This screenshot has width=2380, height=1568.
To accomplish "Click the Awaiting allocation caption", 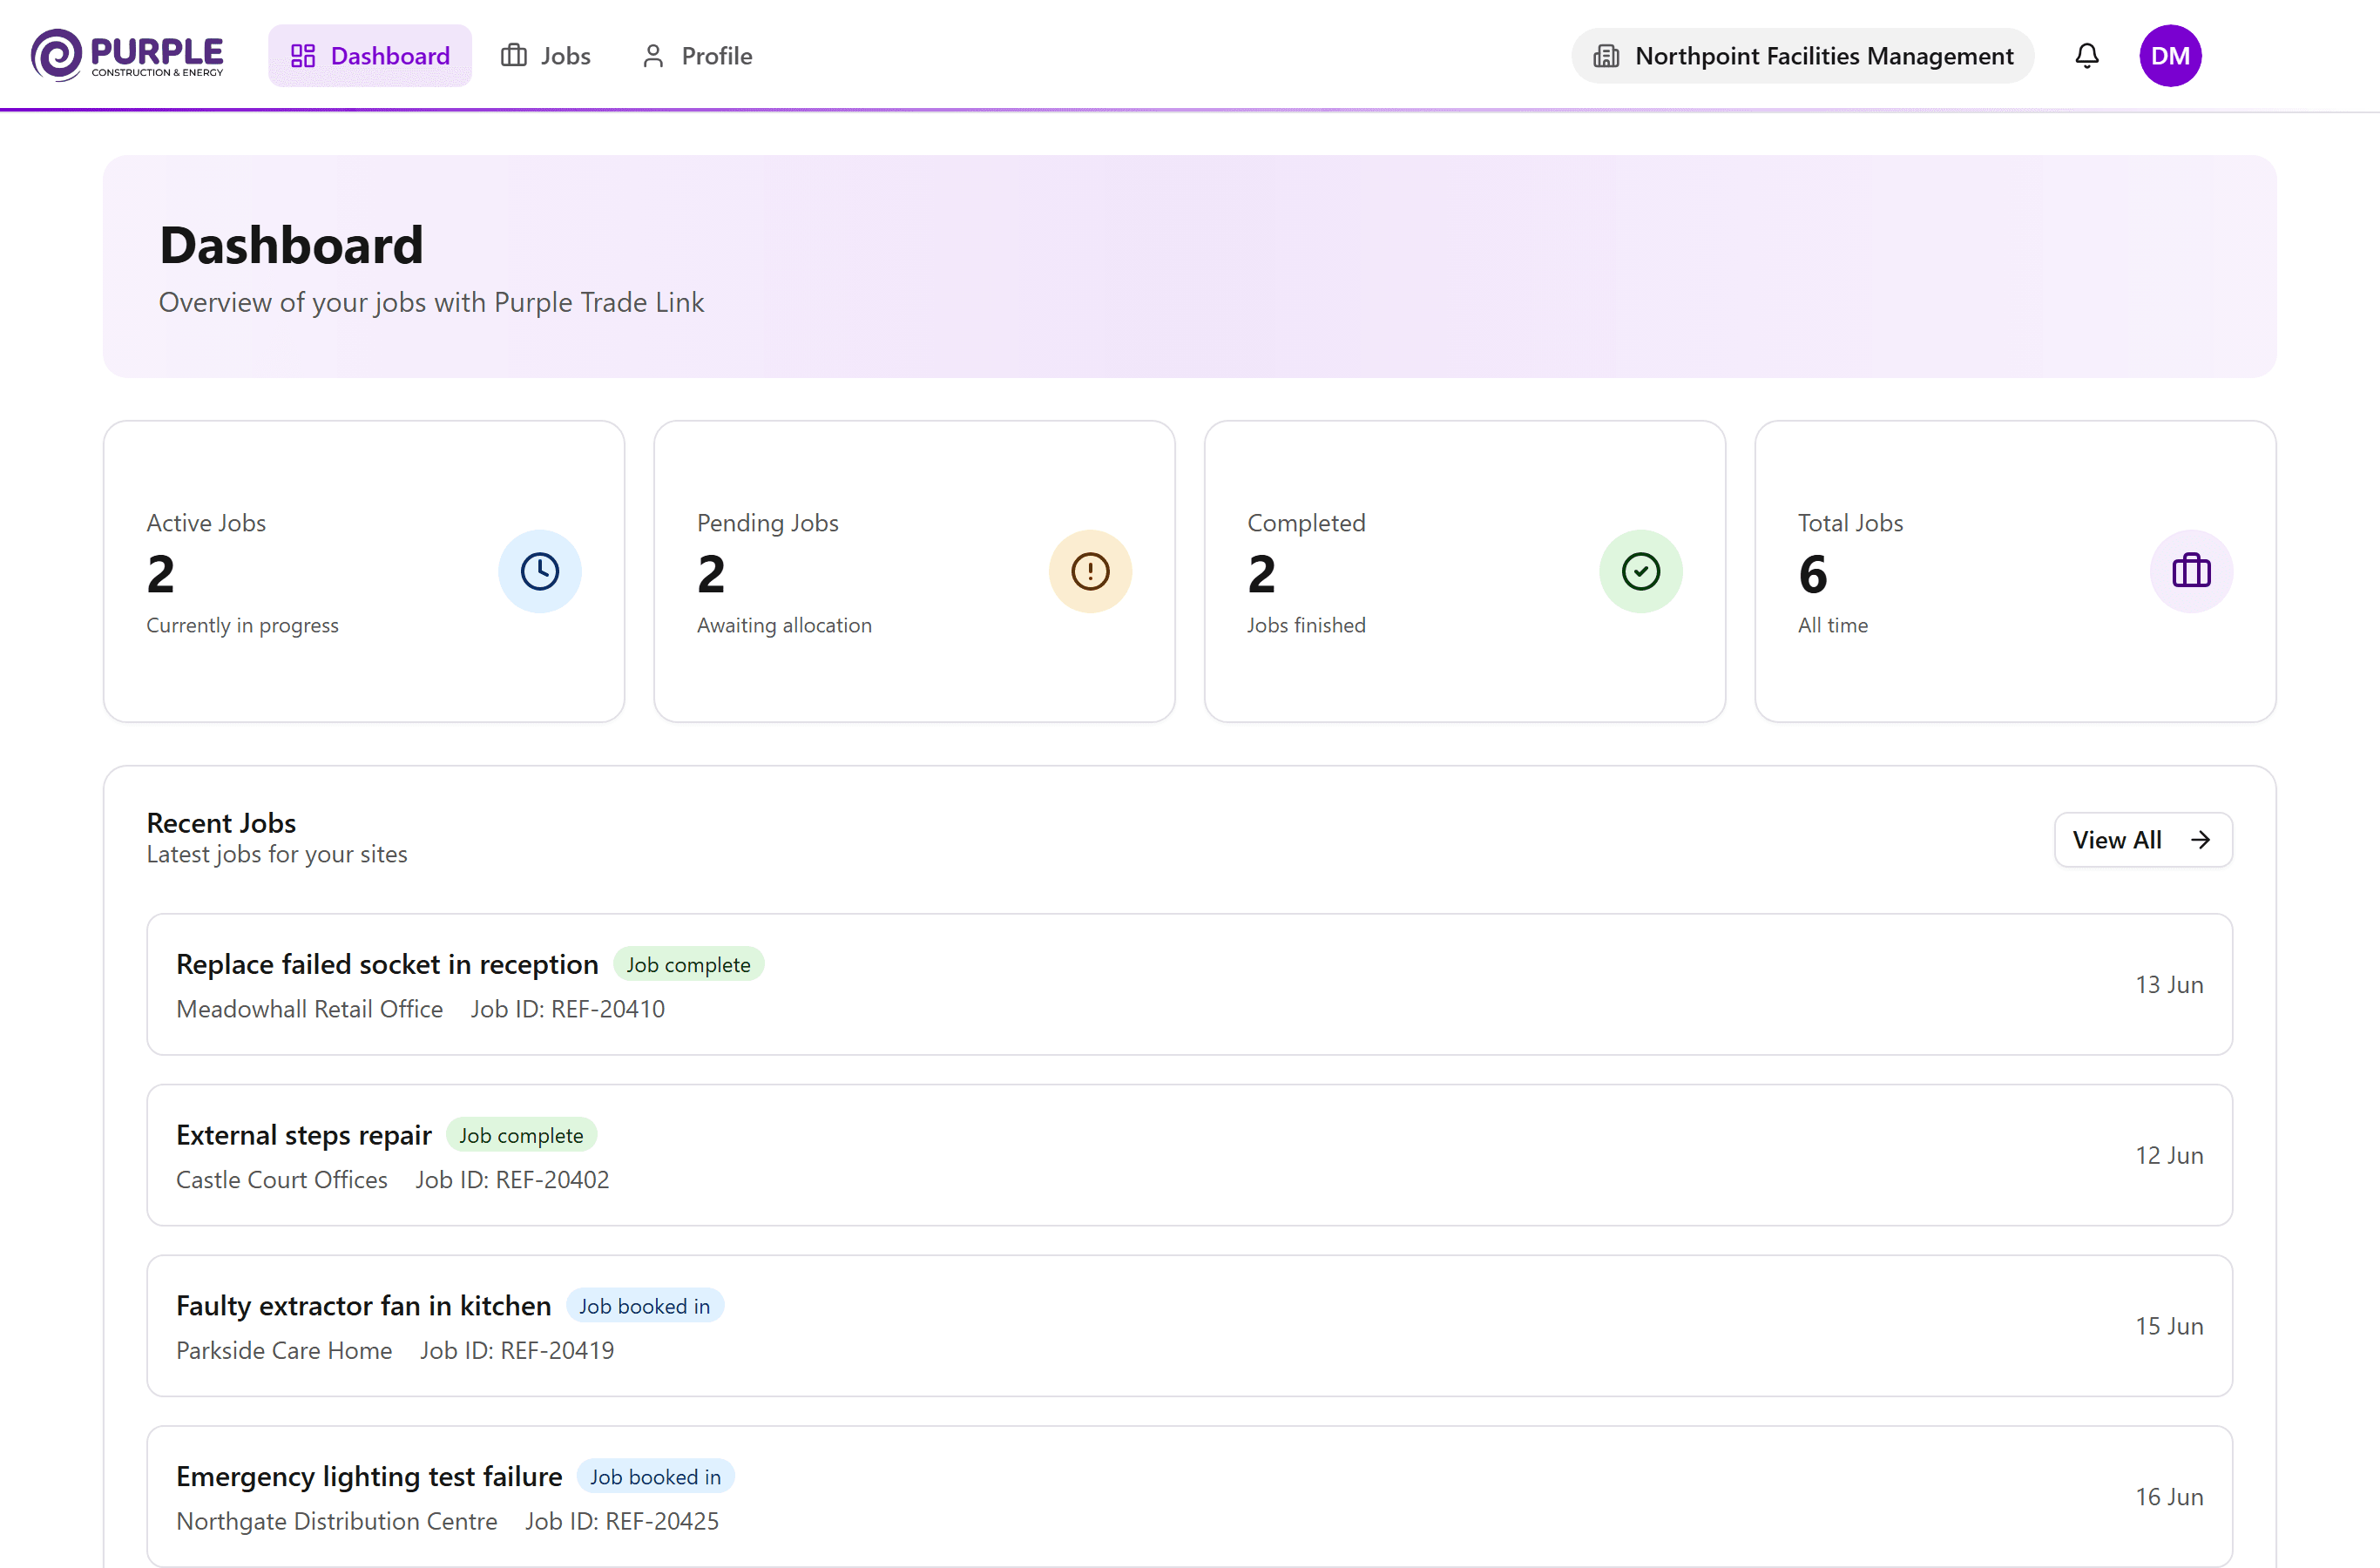I will (784, 626).
